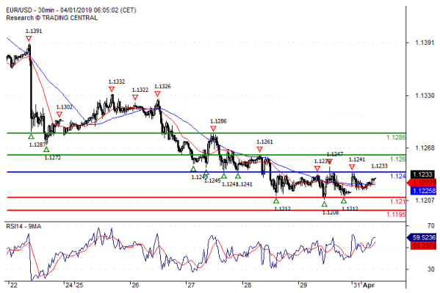This screenshot has width=440, height=293.
Task: Click the green 1.1285 resistance level label
Action: tap(396, 137)
